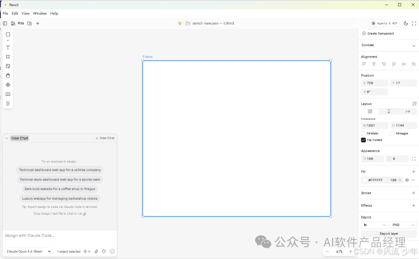Add a stroke with plus
The height and width of the screenshot is (259, 419).
click(x=414, y=193)
